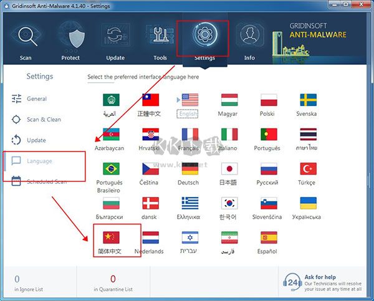Open Scheduled Scan settings
Viewport: 374px width, 301px height.
[39, 181]
